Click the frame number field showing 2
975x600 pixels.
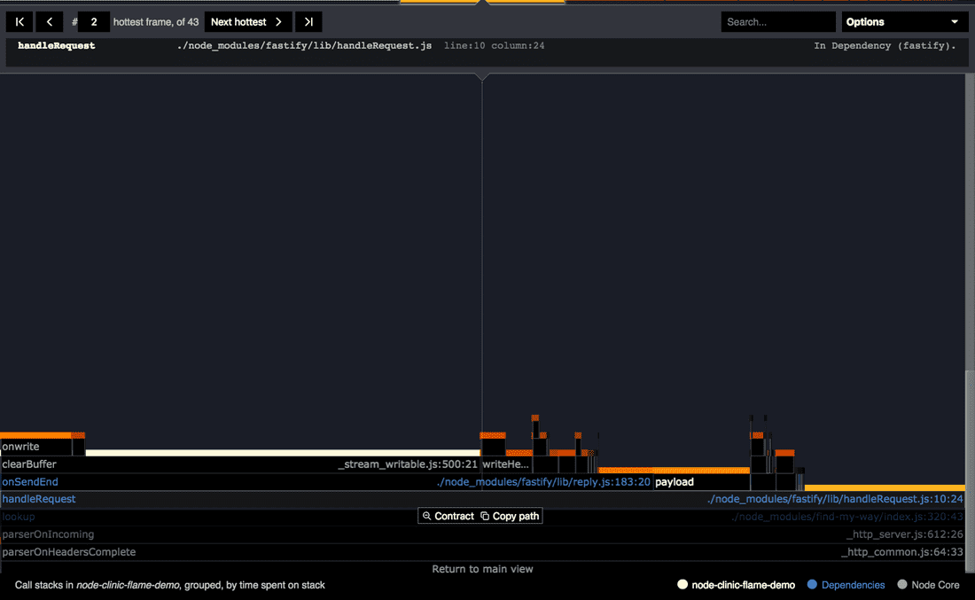coord(94,21)
